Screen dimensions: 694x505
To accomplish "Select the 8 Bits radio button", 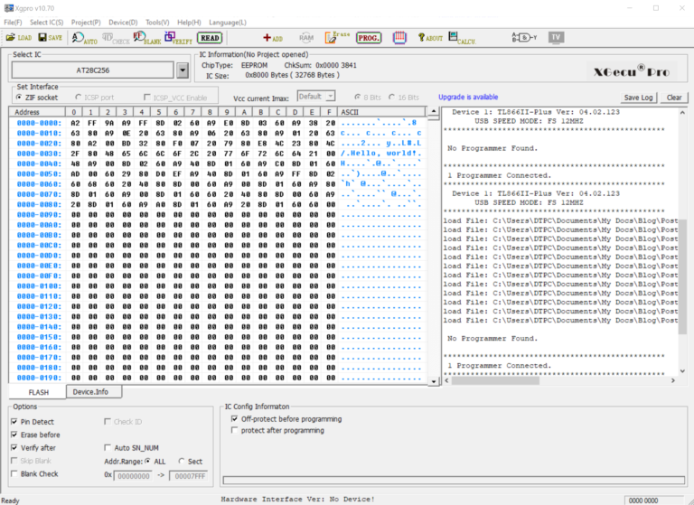I will [x=358, y=97].
